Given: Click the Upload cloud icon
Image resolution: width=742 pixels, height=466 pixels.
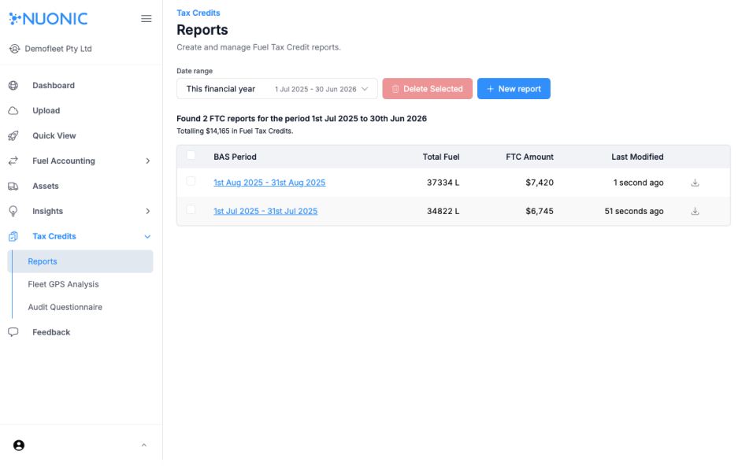Looking at the screenshot, I should 13,111.
